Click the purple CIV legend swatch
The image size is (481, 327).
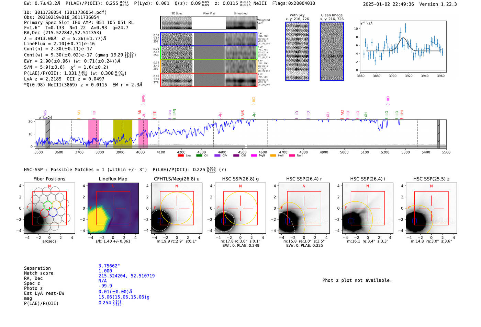point(217,156)
